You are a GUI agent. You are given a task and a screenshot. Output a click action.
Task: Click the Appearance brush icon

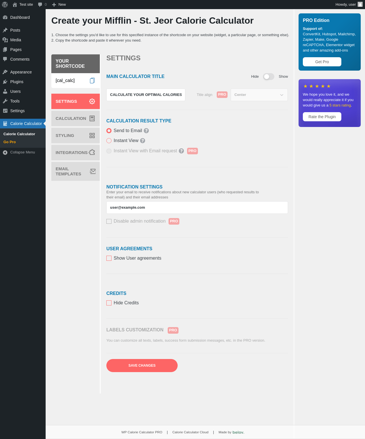[x=5, y=72]
